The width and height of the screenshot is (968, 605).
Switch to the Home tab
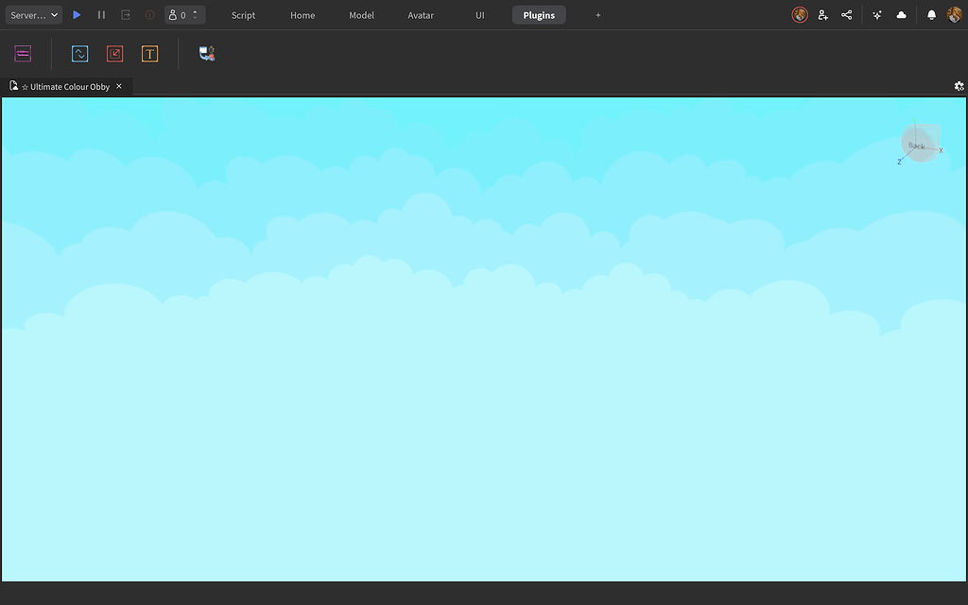302,15
